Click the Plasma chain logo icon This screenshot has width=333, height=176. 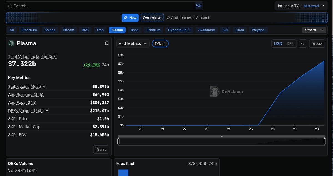tap(11, 43)
